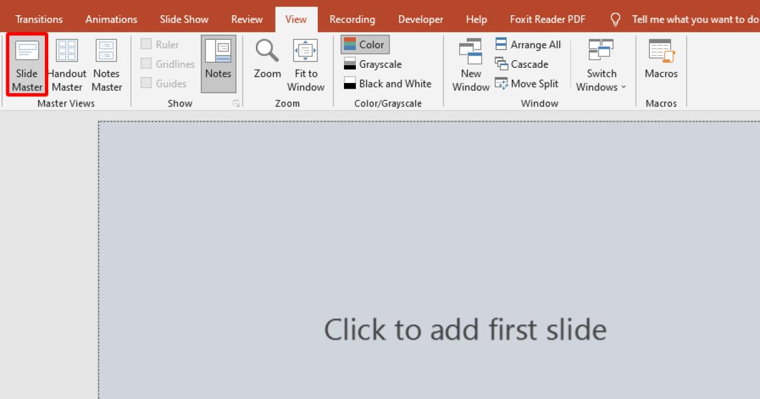Select the View tab
The height and width of the screenshot is (399, 760).
[x=296, y=19]
